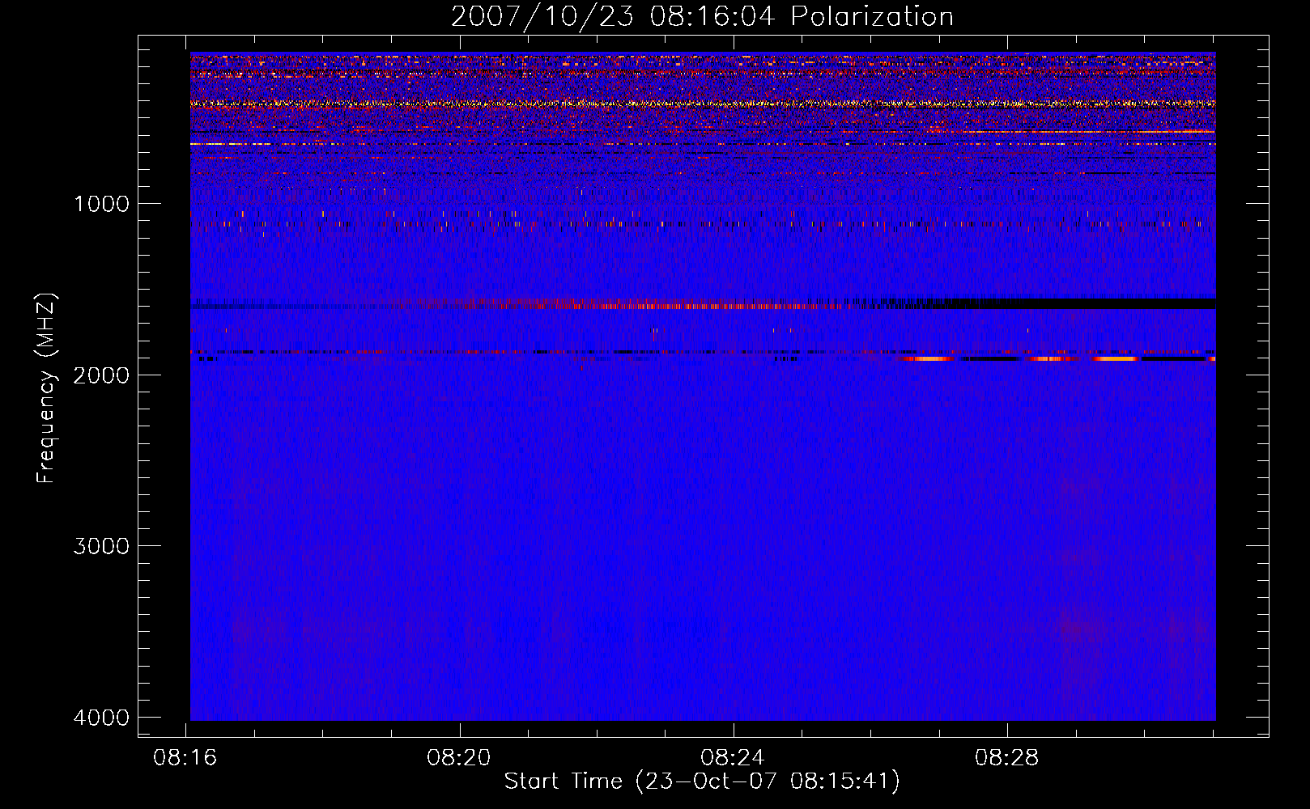Viewport: 1310px width, 809px height.
Task: Click the yellow noise band near top of spectrogram
Action: [x=703, y=104]
